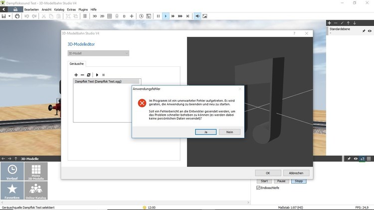Click the paste icon in the toolbar

[59, 16]
